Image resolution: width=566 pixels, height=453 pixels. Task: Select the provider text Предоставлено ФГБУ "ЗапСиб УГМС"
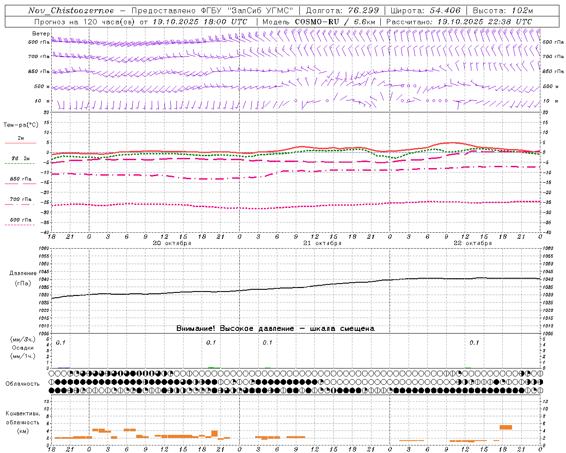[x=213, y=11]
